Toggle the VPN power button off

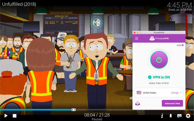point(159,60)
